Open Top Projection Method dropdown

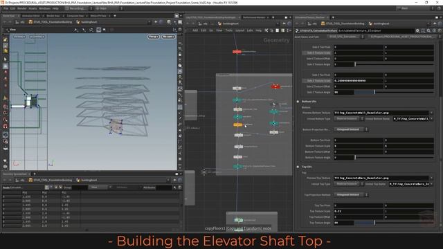click(x=351, y=195)
